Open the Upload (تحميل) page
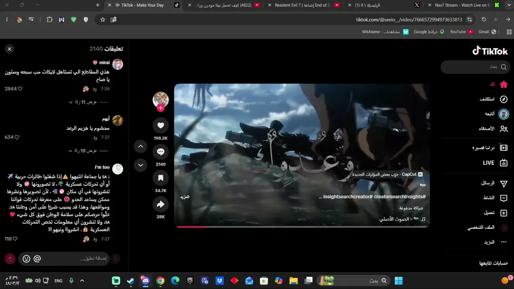Image resolution: width=514 pixels, height=289 pixels. click(x=496, y=213)
